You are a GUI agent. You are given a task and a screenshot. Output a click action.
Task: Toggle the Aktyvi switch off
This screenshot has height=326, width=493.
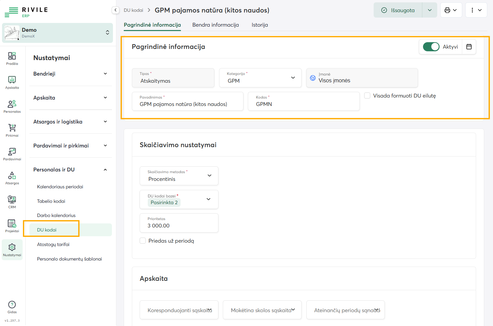(431, 47)
